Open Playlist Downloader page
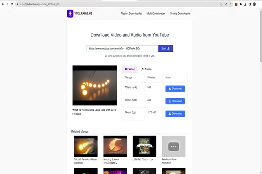 point(131,13)
